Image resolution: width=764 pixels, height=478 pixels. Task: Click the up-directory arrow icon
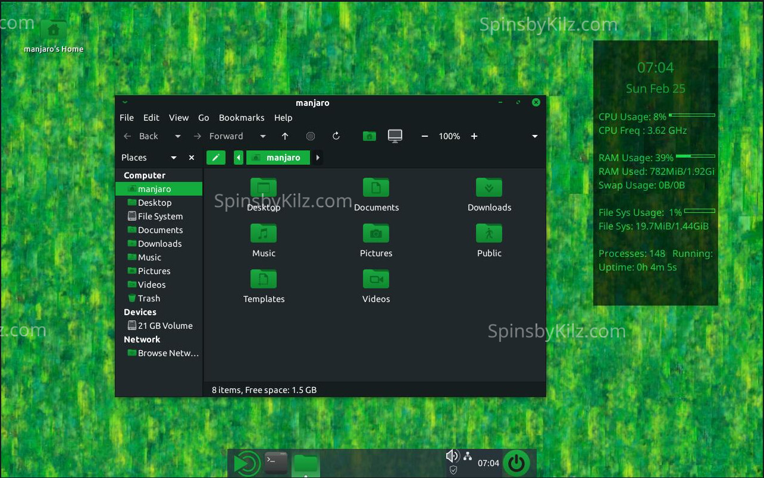coord(285,136)
